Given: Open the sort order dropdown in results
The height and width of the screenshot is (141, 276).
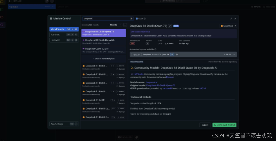Looking at the screenshot, I should (x=115, y=25).
